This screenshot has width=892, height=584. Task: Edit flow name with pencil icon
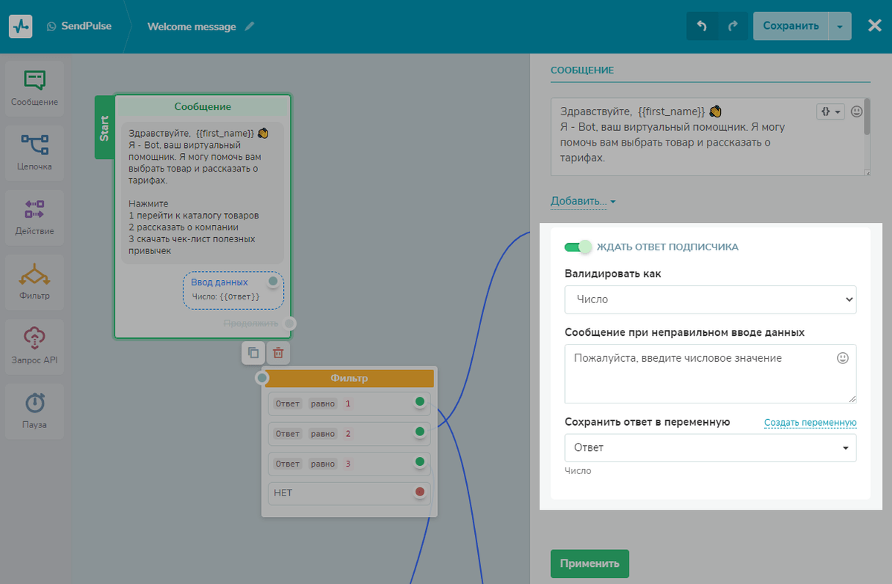click(x=250, y=27)
